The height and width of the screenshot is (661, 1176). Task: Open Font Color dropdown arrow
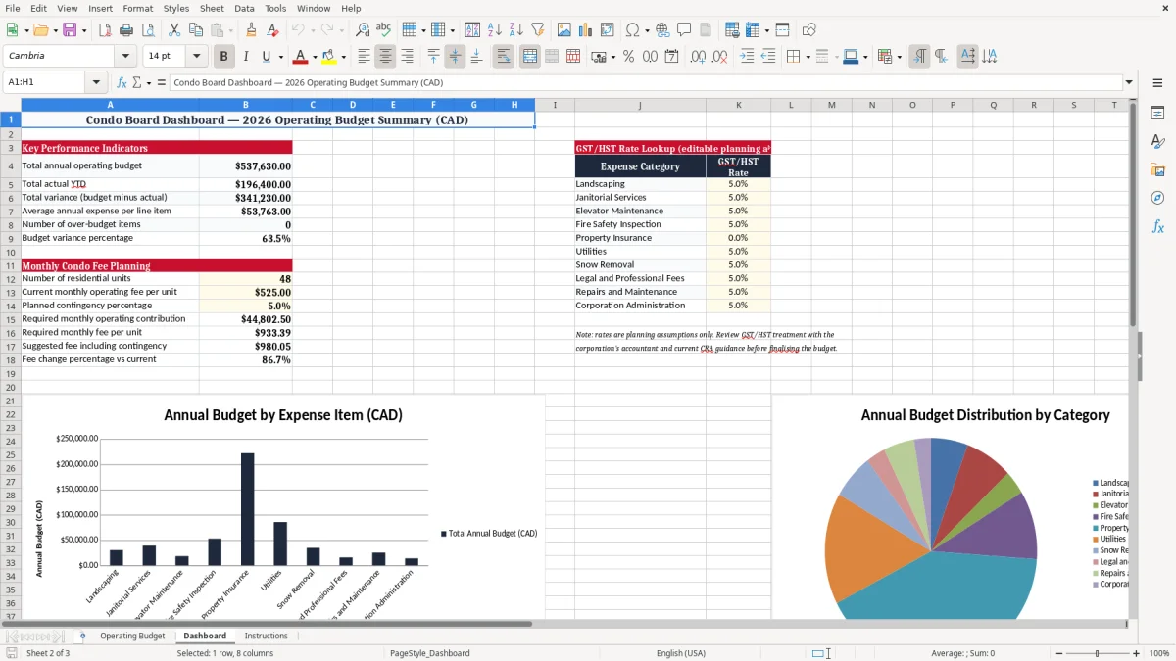(x=315, y=57)
